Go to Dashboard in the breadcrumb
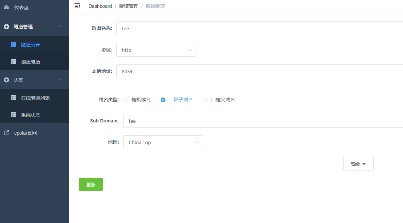The width and height of the screenshot is (403, 223). point(100,6)
